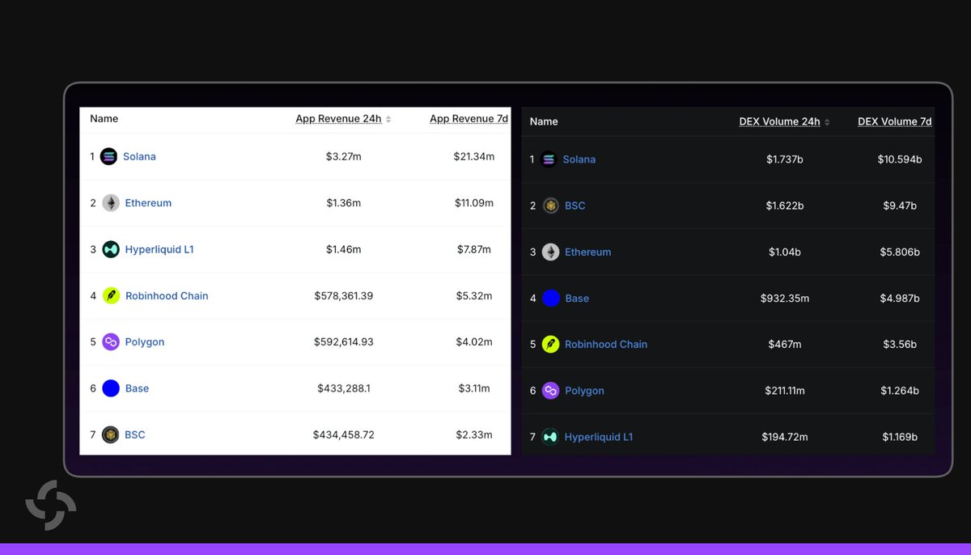Screen dimensions: 971x555
Task: Select the $1.622b volume cell
Action: click(785, 205)
